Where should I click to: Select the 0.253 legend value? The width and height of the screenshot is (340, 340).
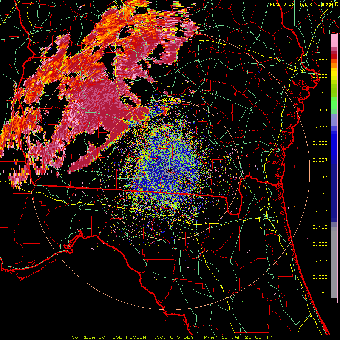click(x=320, y=277)
